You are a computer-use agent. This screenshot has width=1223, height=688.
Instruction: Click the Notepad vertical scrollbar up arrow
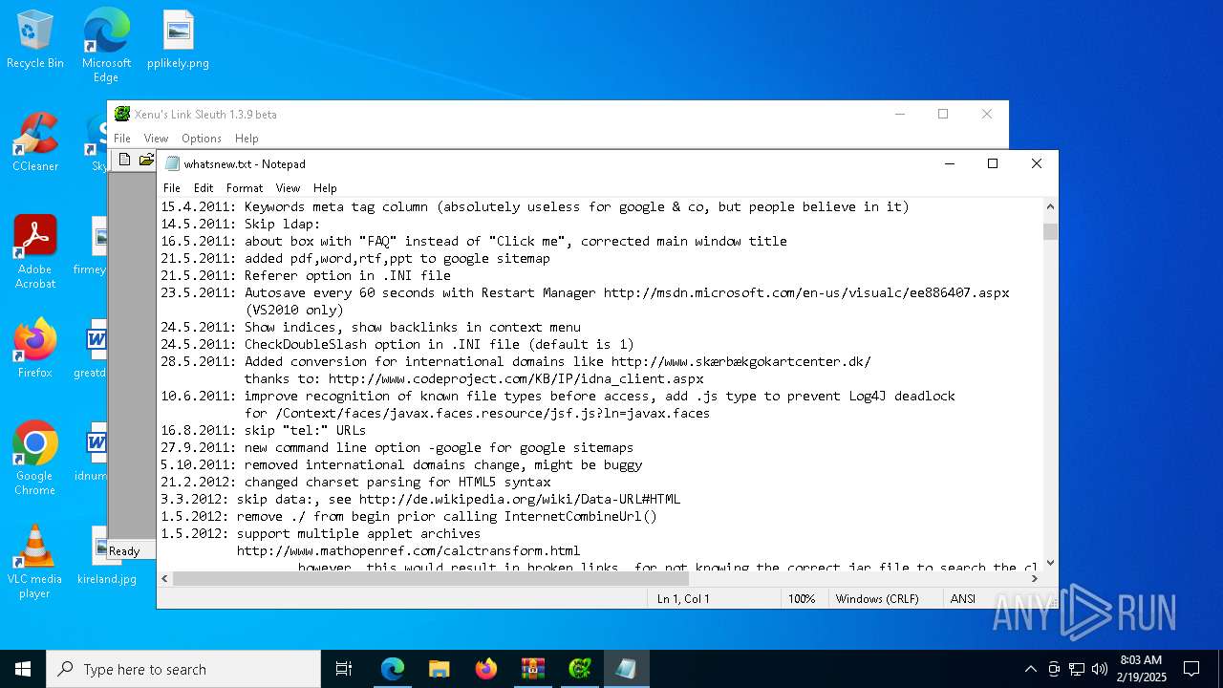coord(1050,206)
